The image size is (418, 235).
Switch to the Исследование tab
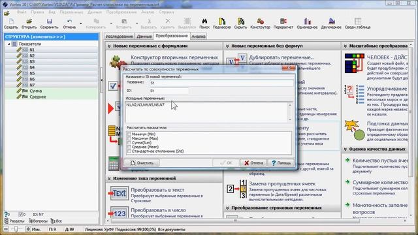119,37
